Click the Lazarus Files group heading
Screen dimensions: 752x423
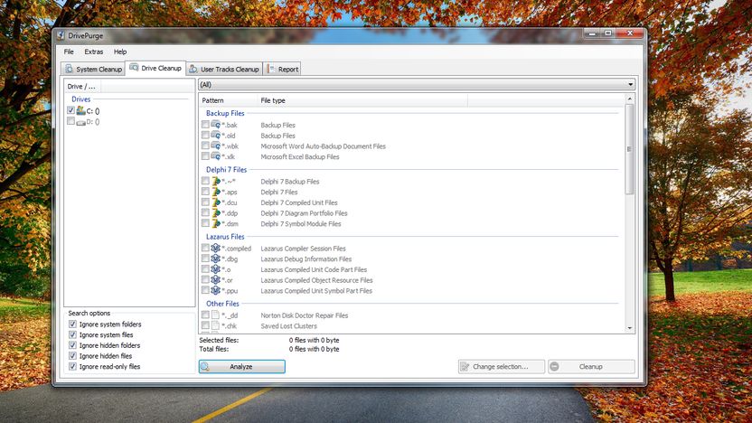(x=225, y=237)
